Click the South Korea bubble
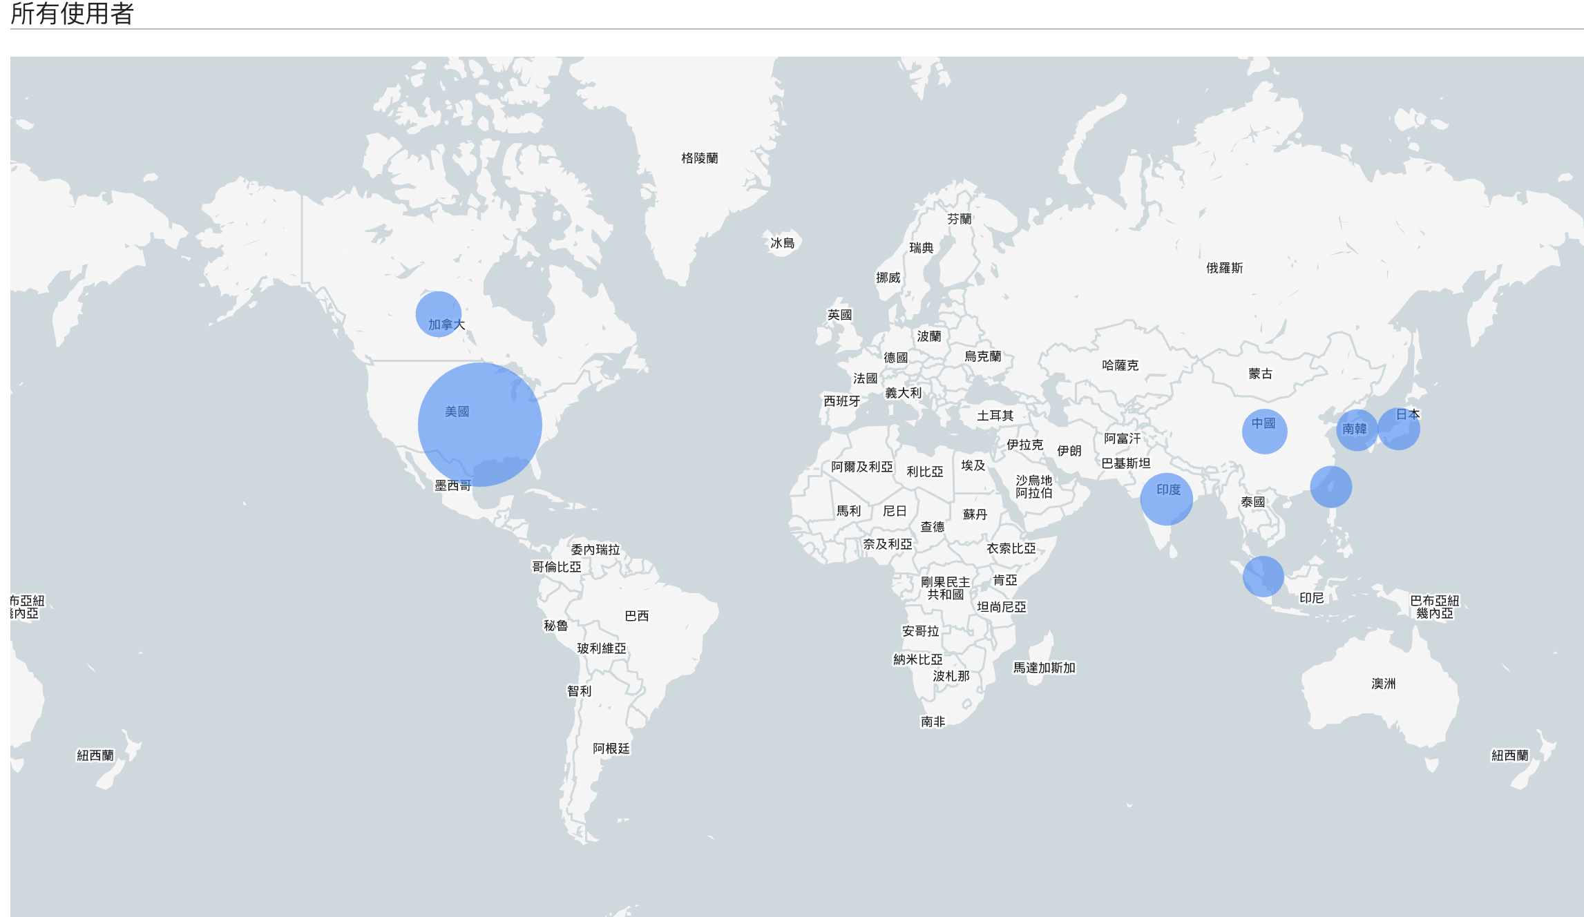This screenshot has width=1584, height=917. coord(1356,429)
